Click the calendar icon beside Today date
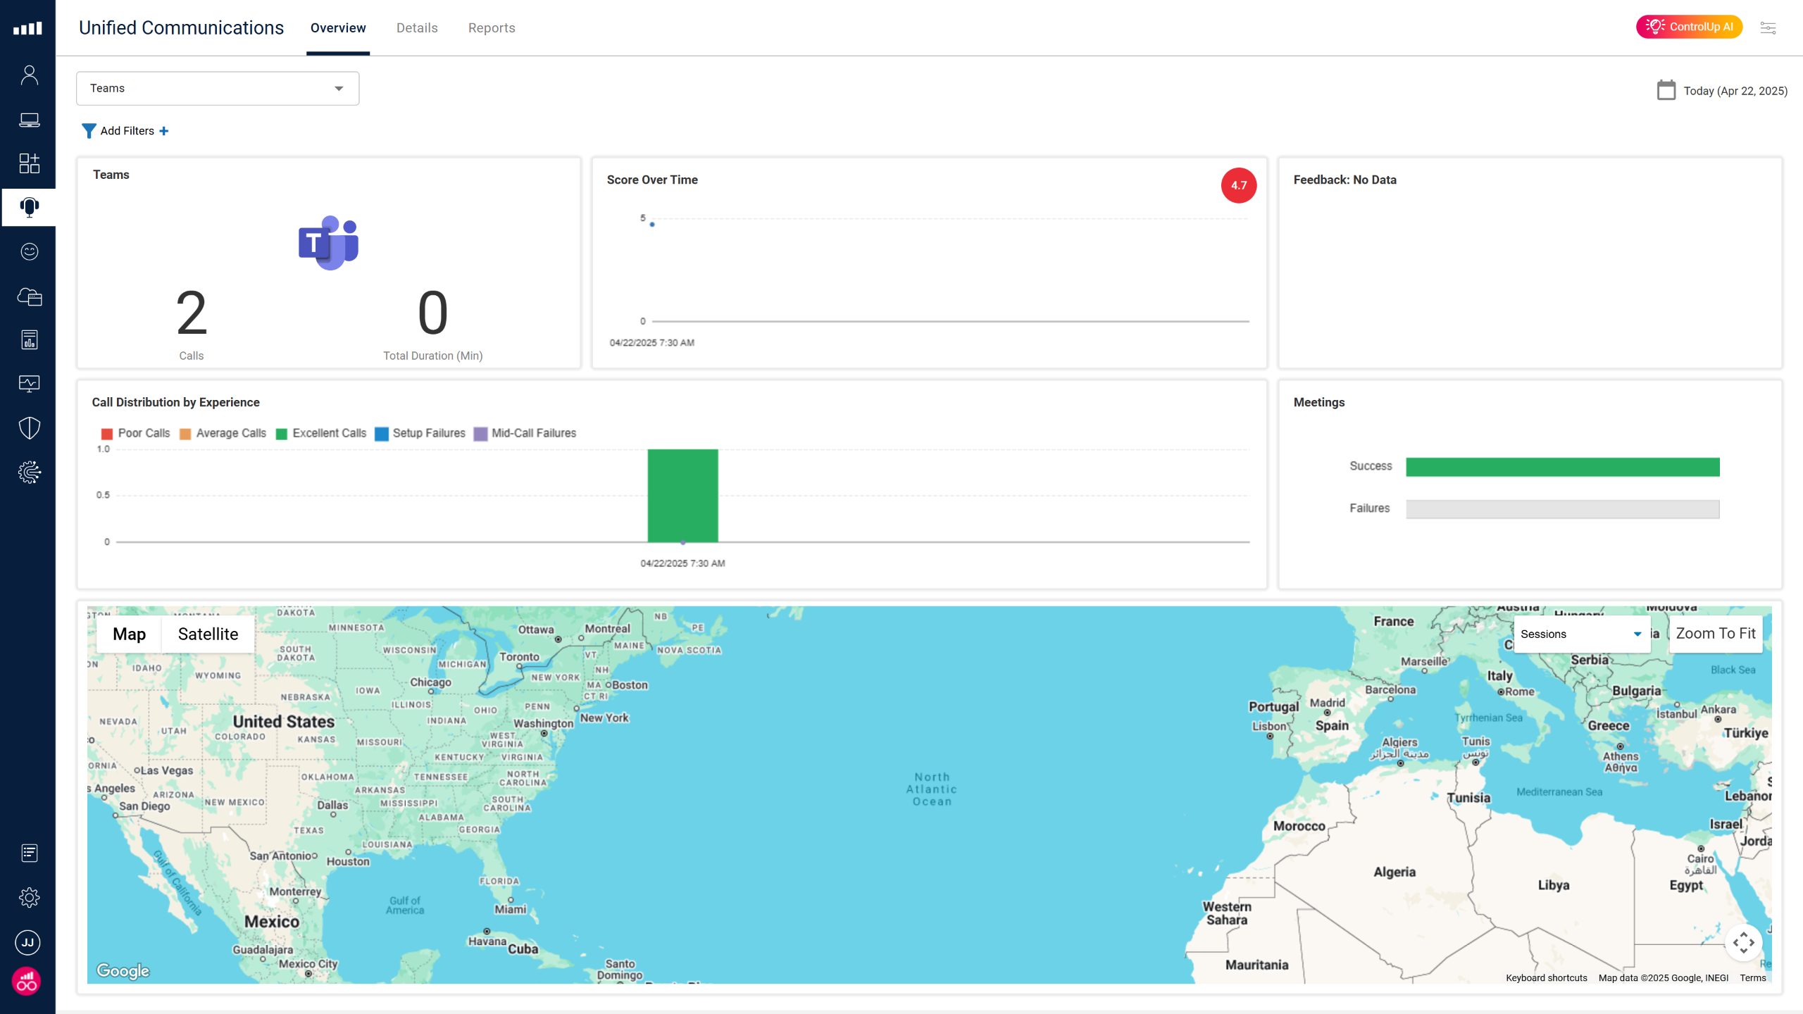 coord(1666,90)
